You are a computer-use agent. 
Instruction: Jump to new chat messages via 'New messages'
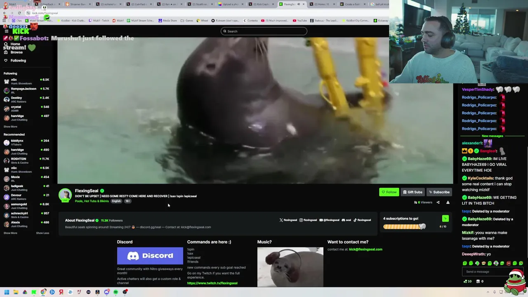pos(492,136)
